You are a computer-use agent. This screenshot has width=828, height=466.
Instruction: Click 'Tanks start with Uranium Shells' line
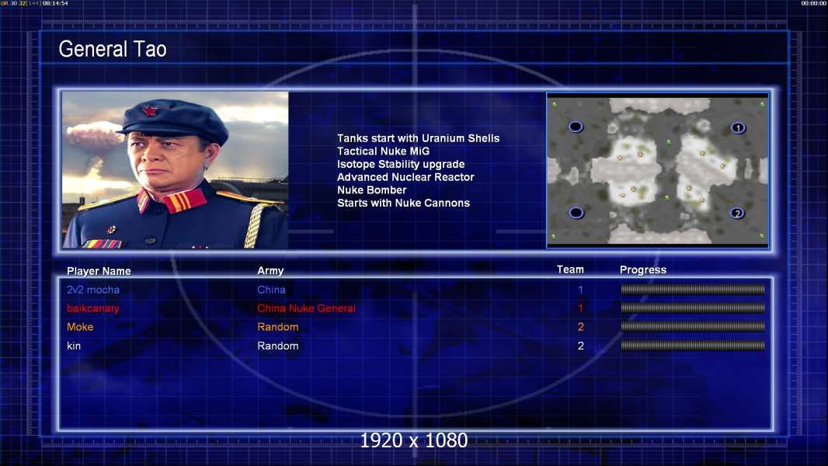click(x=418, y=138)
